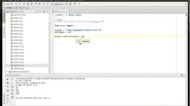Click the fmt, *values parameter hint

(x=83, y=41)
